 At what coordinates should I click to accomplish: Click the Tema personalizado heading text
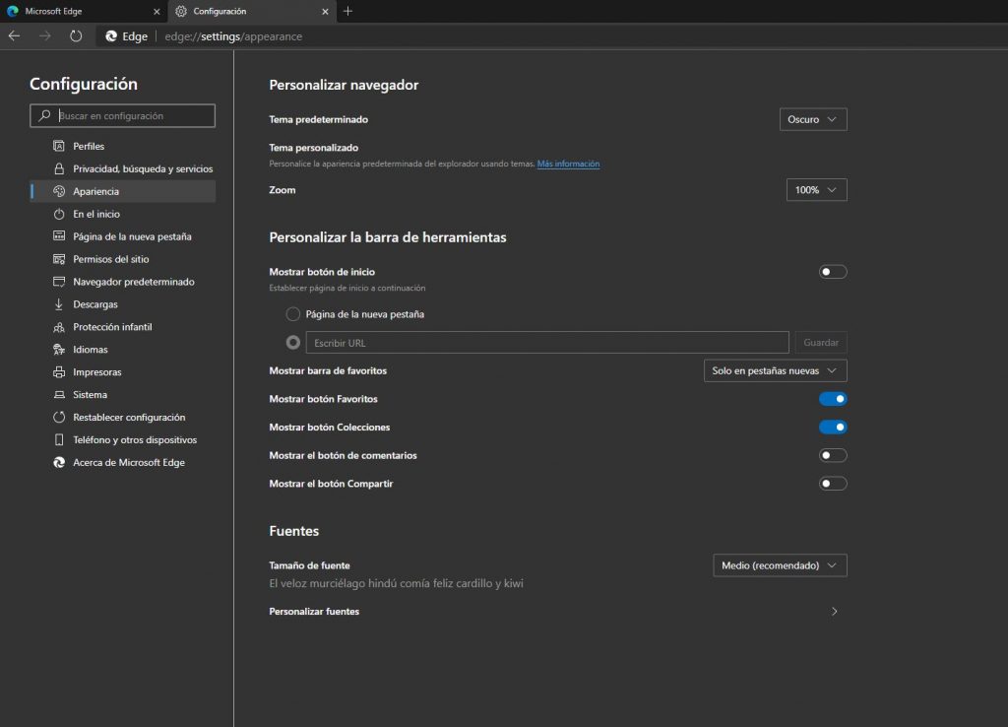(x=313, y=148)
